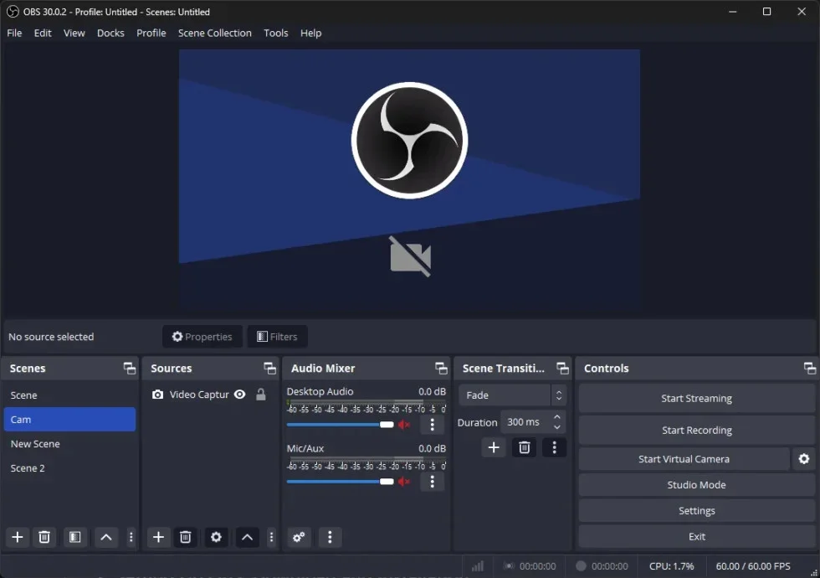
Task: Click the connection signal bars in the status bar
Action: point(478,566)
